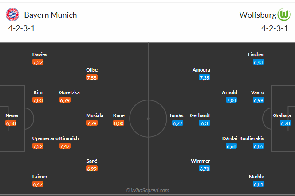295x196 pixels.
Task: Select player Musiala on the pitch
Action: [94, 115]
